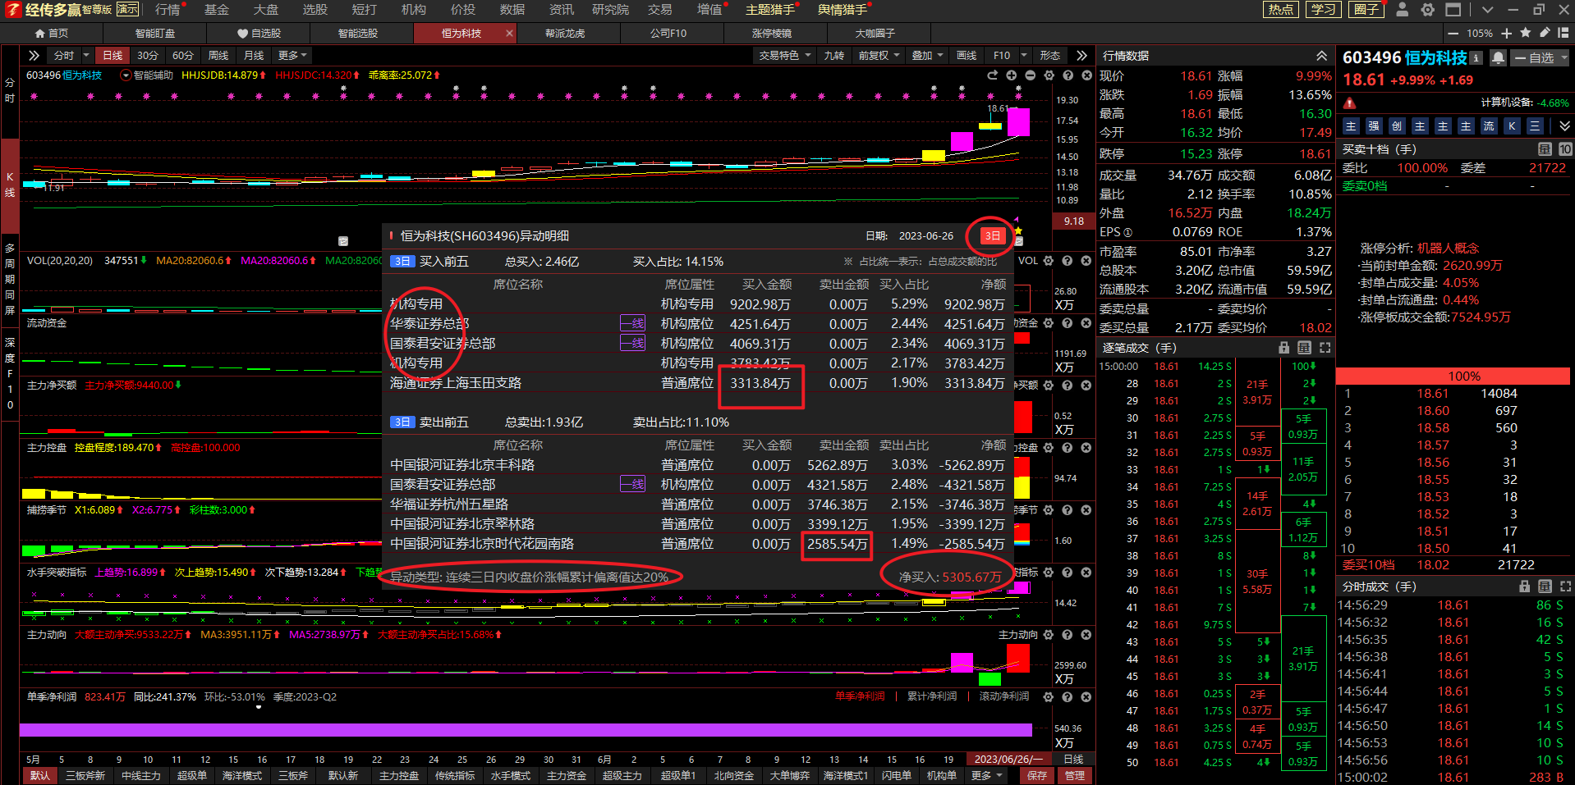Click the info 'i' icon beside 恒为科技
This screenshot has width=1575, height=785.
(x=1476, y=57)
